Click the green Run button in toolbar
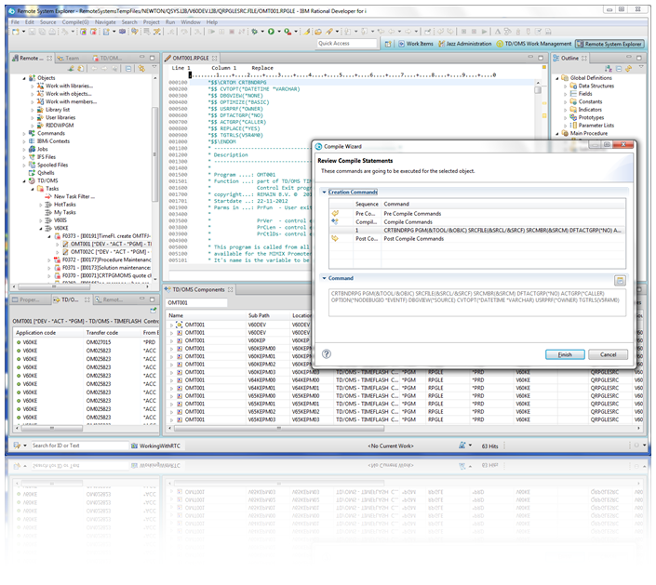 271,32
